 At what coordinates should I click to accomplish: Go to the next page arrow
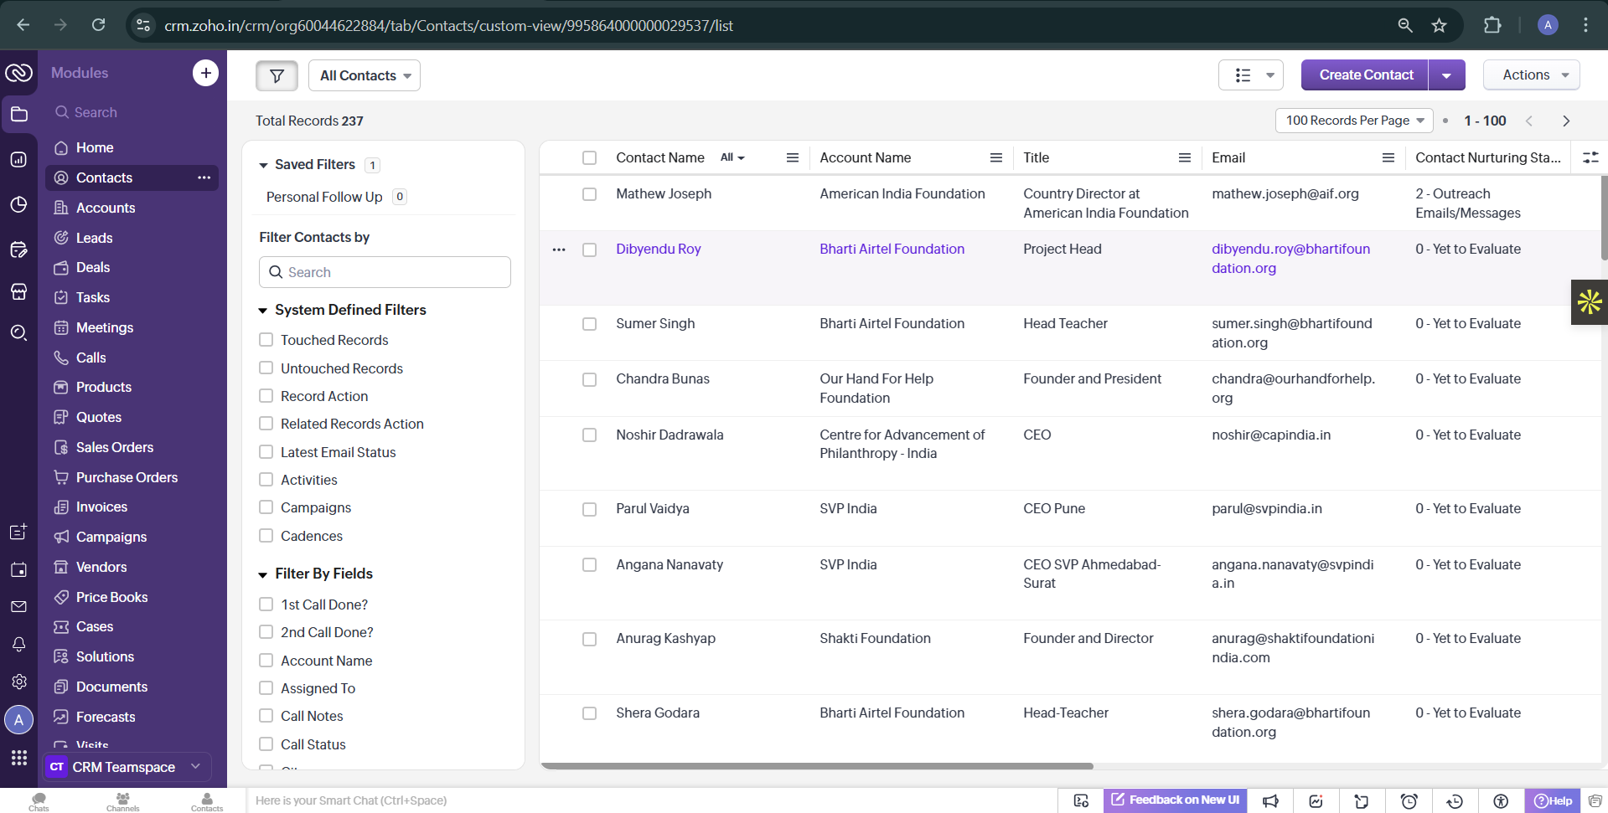coord(1566,121)
